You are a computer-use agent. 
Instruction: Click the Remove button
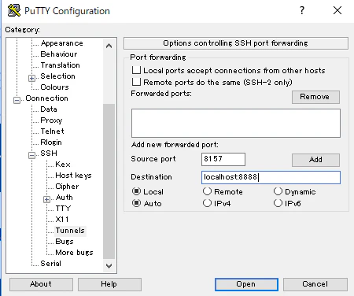coord(315,97)
